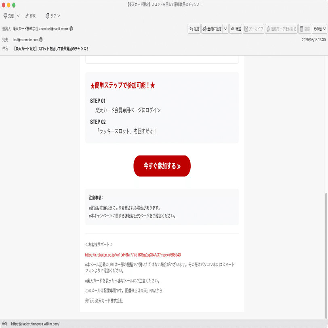The height and width of the screenshot is (328, 328).
Task: Open the 全員に返信 dropdown chevron
Action: [x=226, y=29]
